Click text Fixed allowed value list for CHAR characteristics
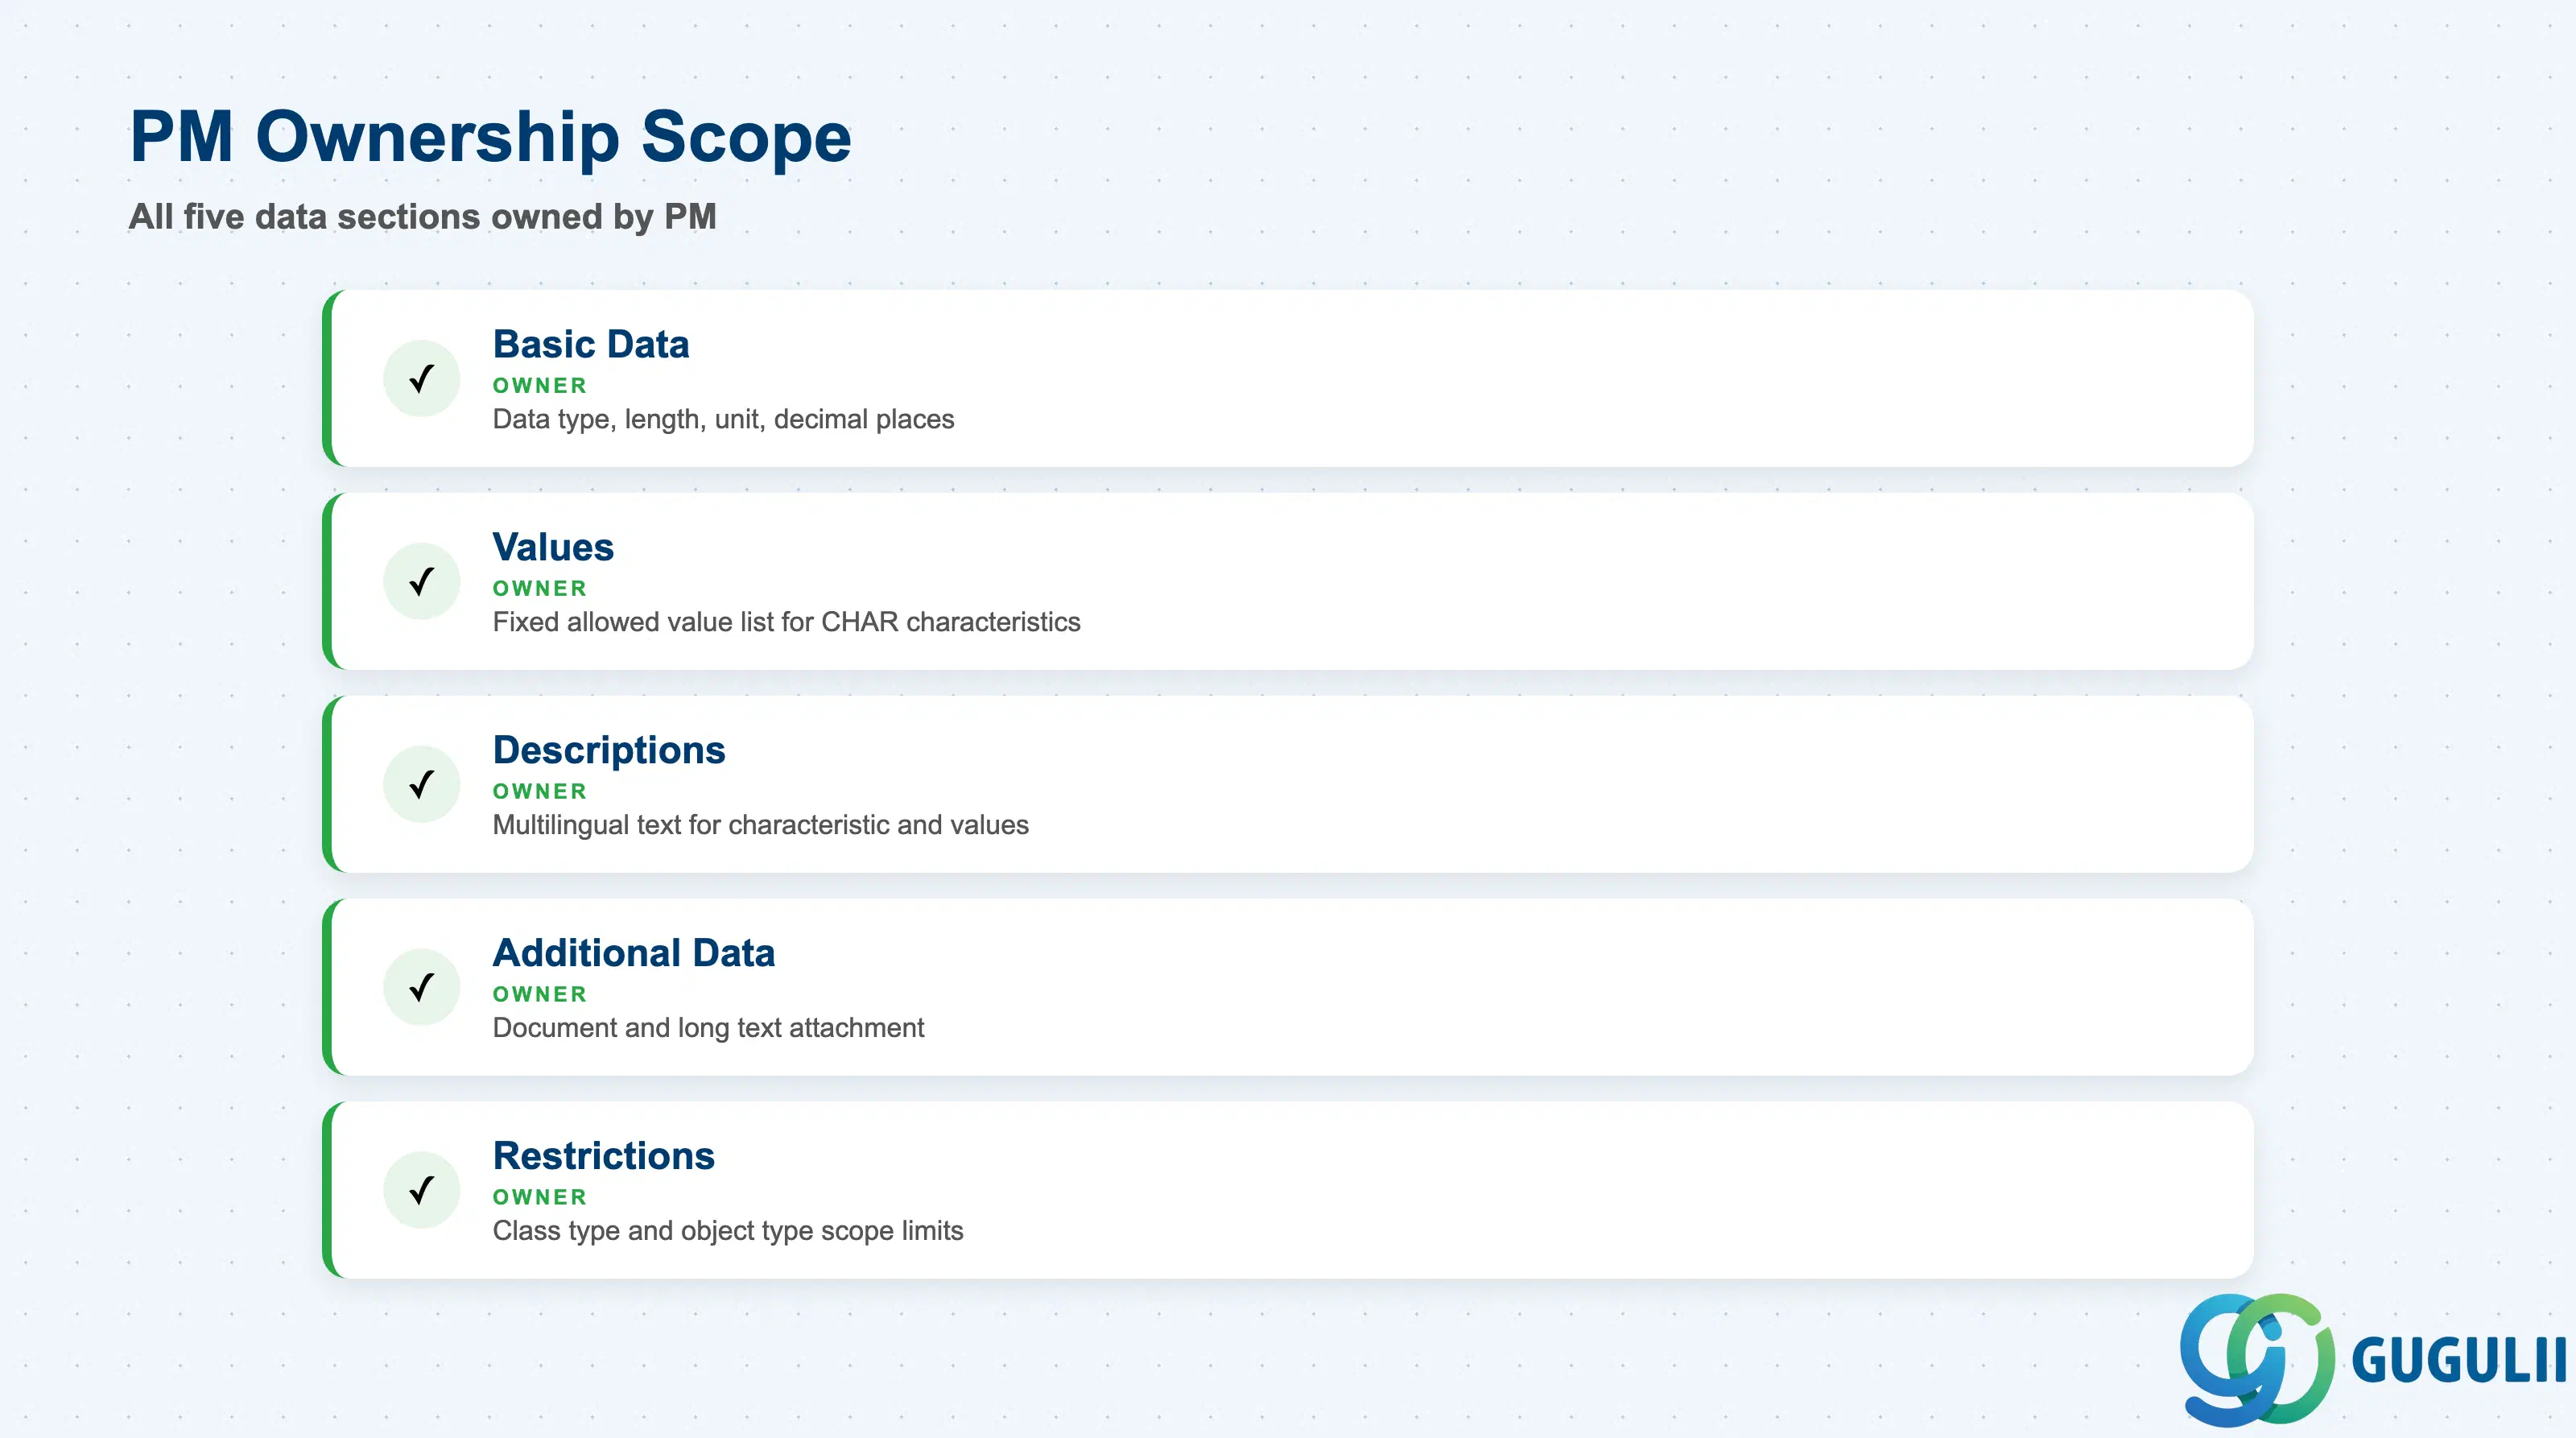 [x=786, y=622]
